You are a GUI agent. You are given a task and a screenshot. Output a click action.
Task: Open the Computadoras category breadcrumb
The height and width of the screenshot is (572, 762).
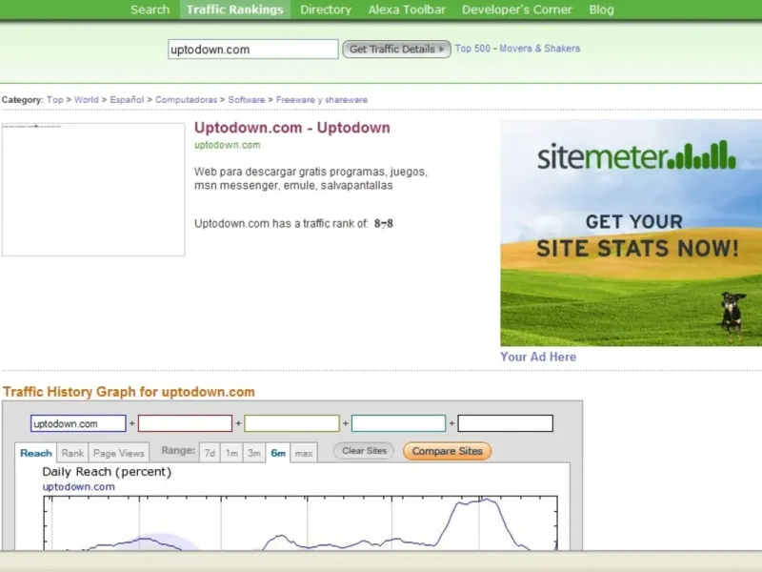coord(186,100)
